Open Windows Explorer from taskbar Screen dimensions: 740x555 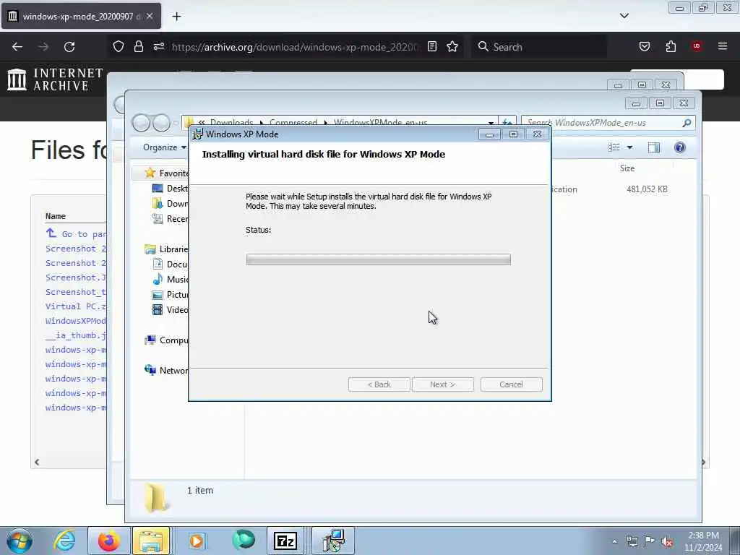pyautogui.click(x=151, y=541)
